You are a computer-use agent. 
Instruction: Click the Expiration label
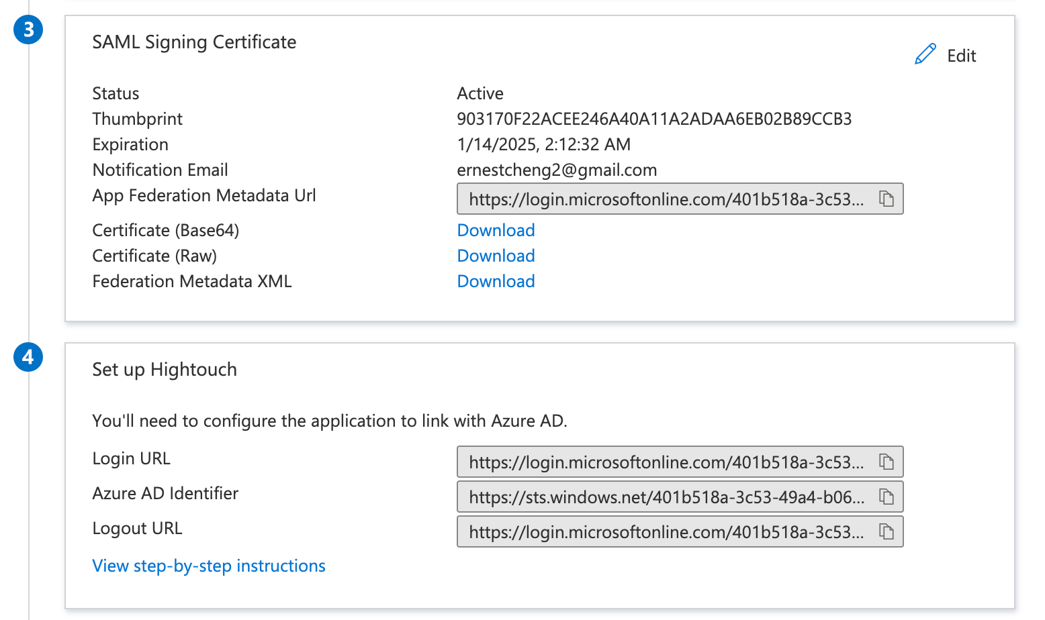(130, 144)
